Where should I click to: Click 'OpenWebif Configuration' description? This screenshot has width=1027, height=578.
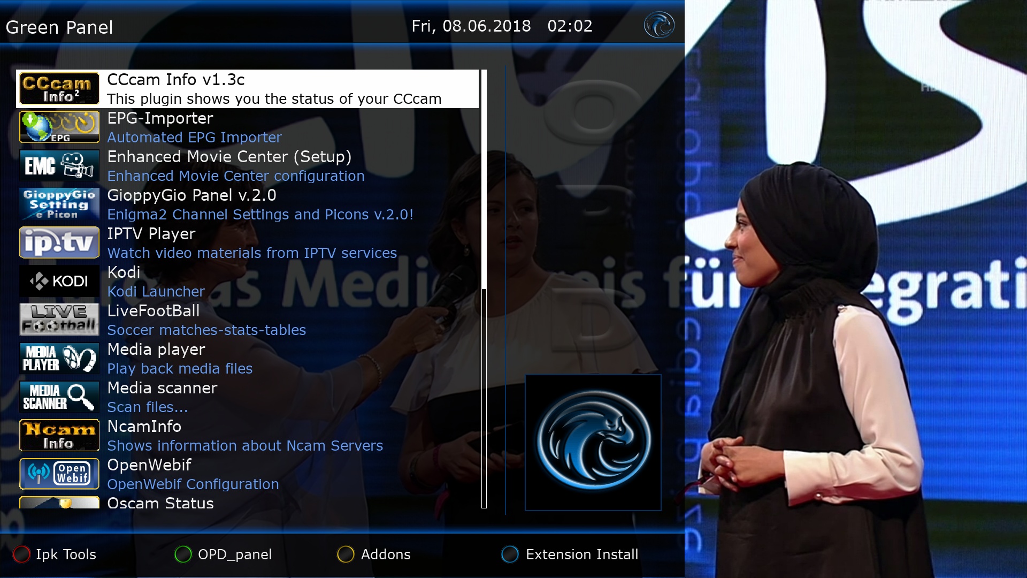click(x=193, y=484)
